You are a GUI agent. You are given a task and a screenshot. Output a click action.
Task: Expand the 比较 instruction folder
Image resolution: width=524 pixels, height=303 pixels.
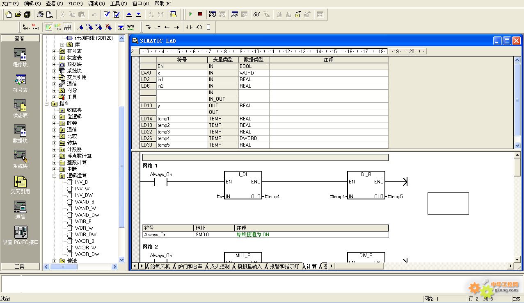(x=55, y=136)
